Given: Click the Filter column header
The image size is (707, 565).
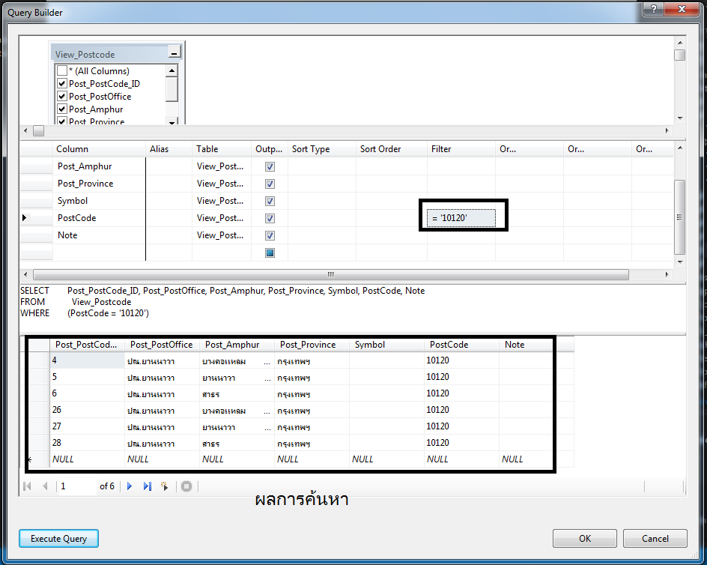Looking at the screenshot, I should click(441, 149).
